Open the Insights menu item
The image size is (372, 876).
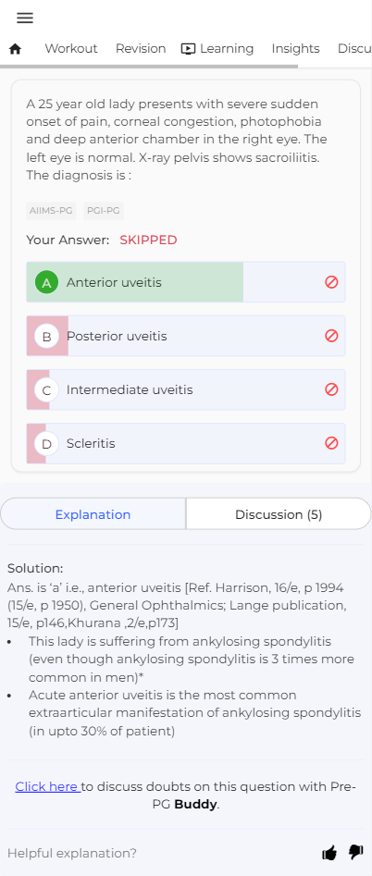(295, 49)
